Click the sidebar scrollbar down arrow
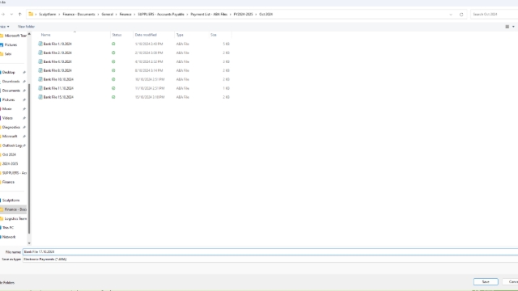 pyautogui.click(x=29, y=243)
